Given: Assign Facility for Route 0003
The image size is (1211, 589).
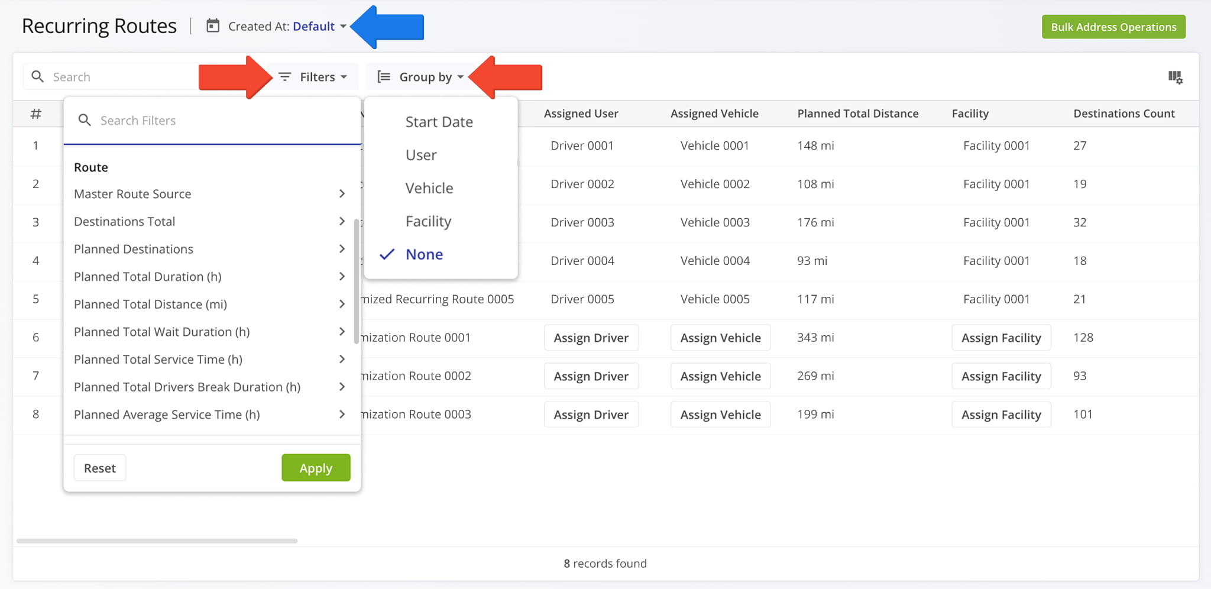Looking at the screenshot, I should [1001, 415].
